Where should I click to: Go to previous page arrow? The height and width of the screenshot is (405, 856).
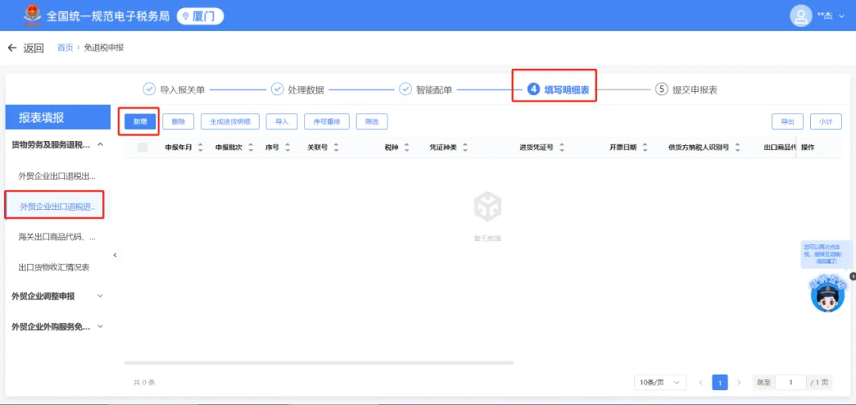(x=701, y=383)
